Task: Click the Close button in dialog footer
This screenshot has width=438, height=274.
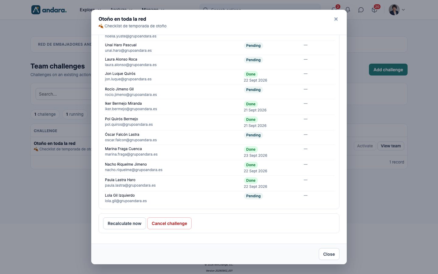Action: coord(329,254)
